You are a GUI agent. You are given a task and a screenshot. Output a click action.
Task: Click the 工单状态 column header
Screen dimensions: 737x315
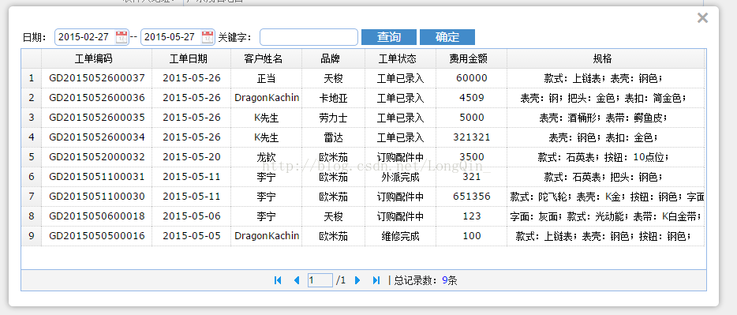401,58
